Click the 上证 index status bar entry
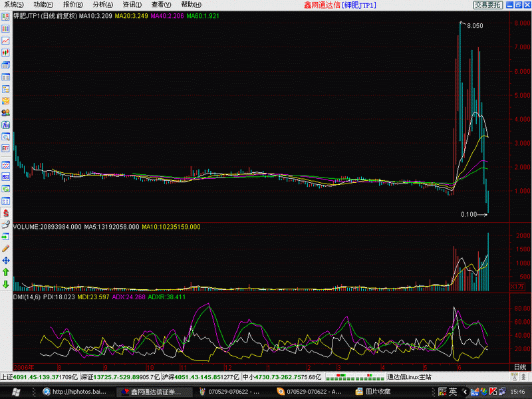The image size is (532, 399). tap(39, 377)
